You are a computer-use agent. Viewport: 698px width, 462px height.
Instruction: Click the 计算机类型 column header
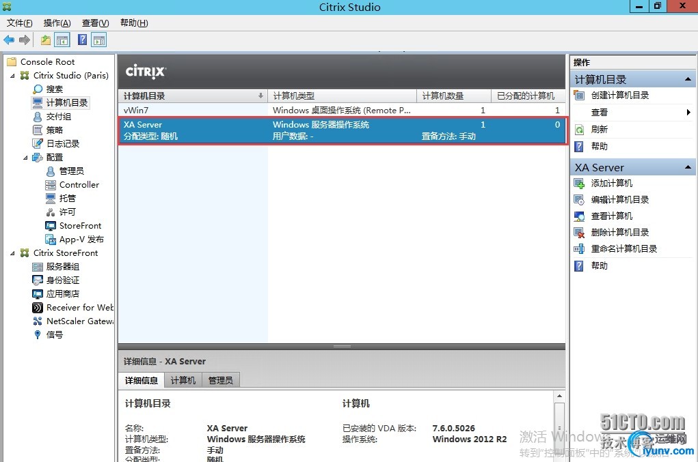[x=342, y=96]
